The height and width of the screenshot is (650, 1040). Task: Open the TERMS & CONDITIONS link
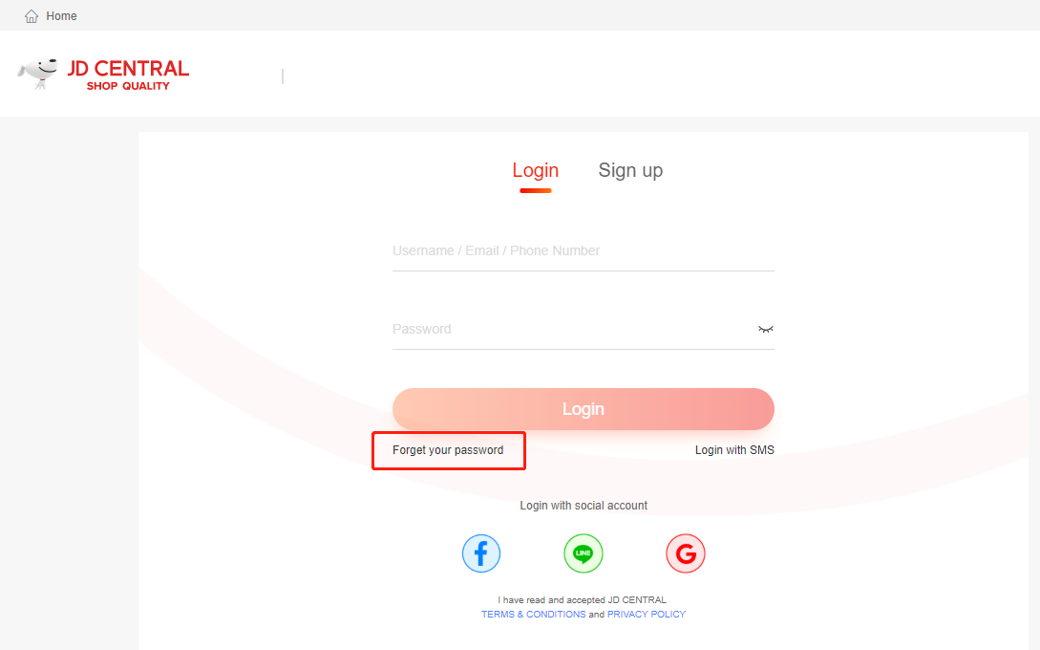[x=533, y=614]
